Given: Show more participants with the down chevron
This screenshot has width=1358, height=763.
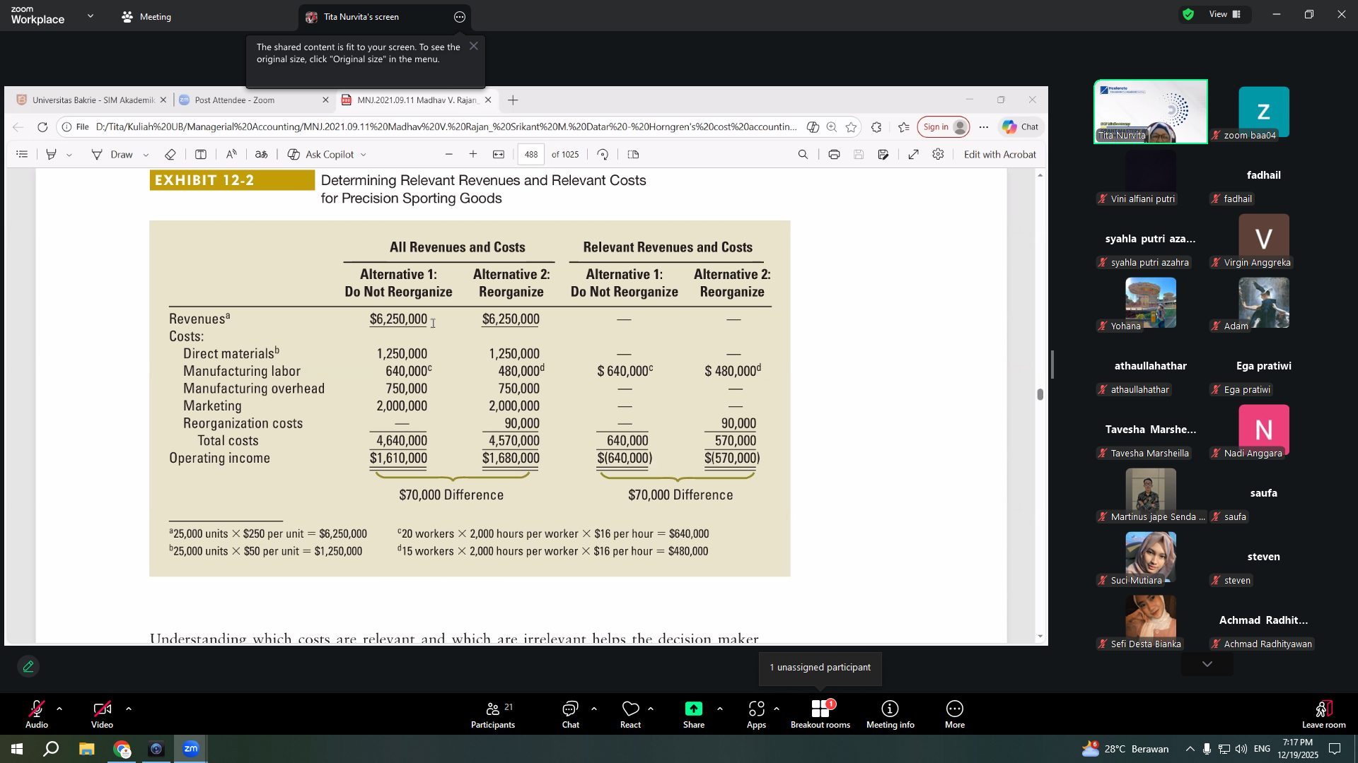Looking at the screenshot, I should 1207,664.
